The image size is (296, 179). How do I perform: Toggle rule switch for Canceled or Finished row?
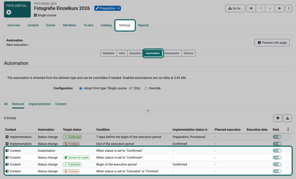pyautogui.click(x=277, y=171)
